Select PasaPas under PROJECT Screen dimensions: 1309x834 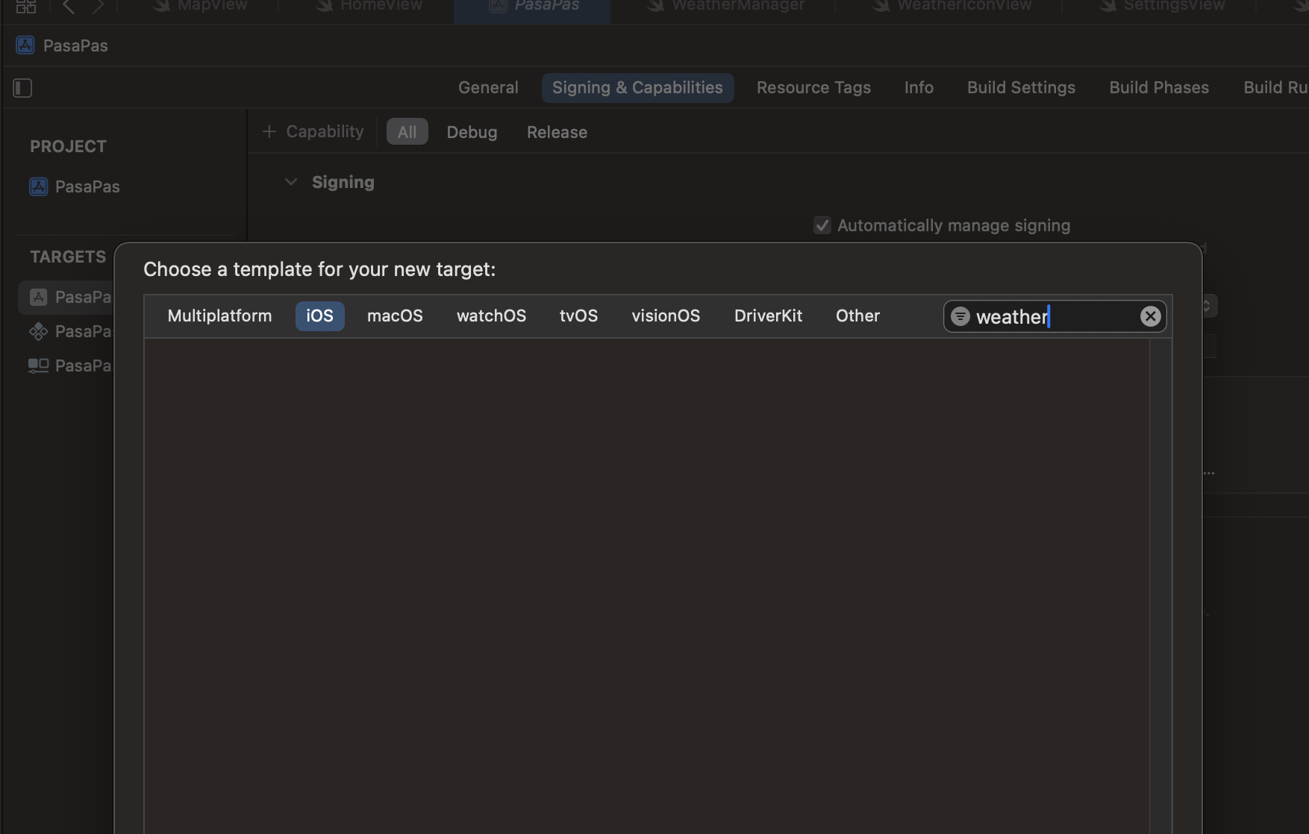tap(75, 186)
